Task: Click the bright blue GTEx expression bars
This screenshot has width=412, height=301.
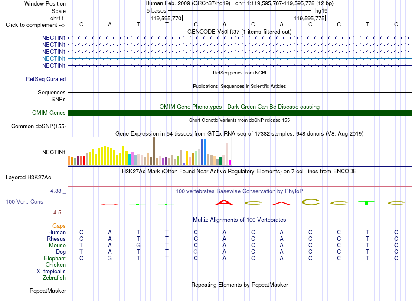Action: [x=204, y=152]
